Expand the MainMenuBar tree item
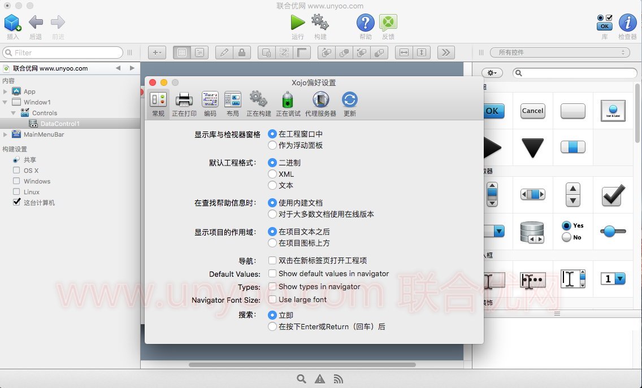Viewport: 642px width, 388px height. [x=5, y=134]
